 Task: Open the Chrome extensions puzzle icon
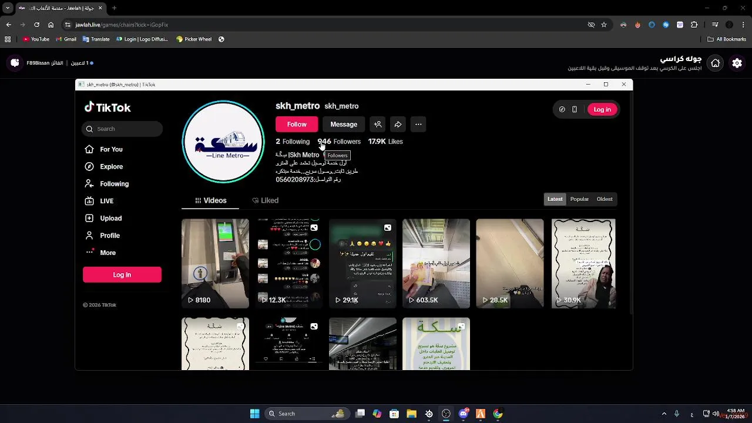point(694,25)
